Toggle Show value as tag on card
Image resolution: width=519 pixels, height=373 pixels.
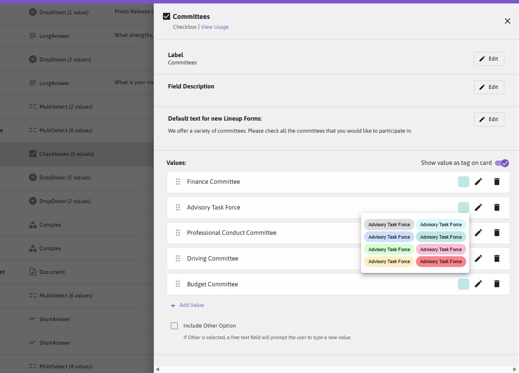click(x=502, y=163)
